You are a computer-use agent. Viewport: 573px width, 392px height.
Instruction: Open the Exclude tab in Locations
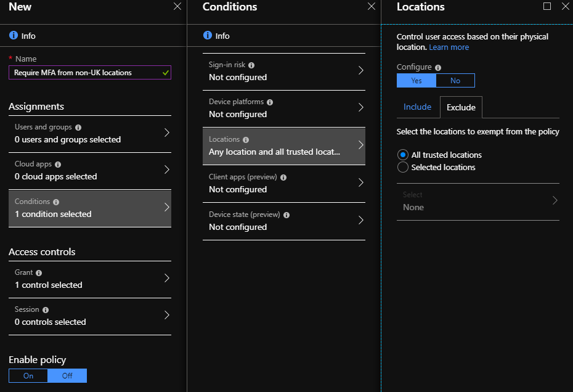(461, 107)
